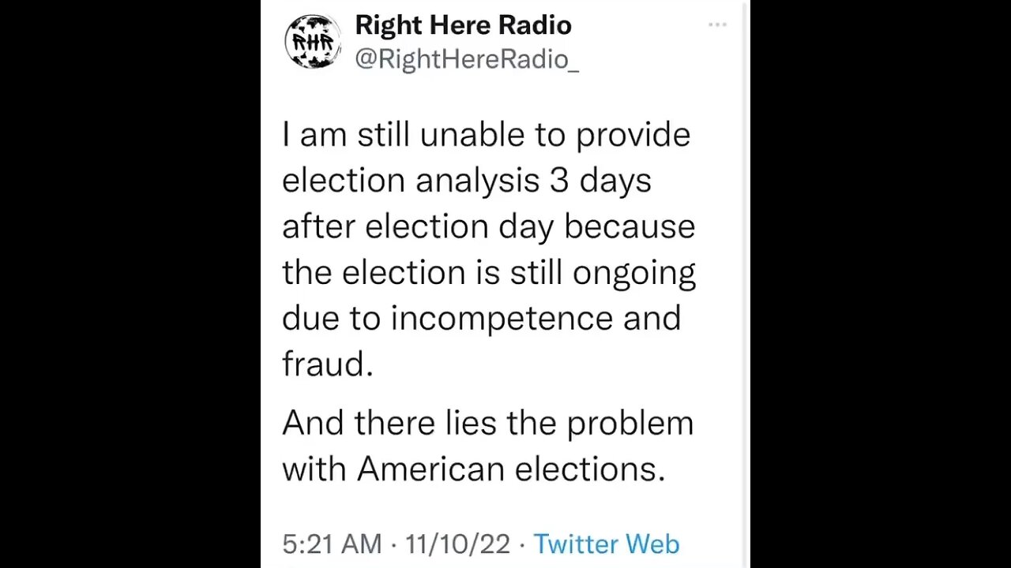This screenshot has height=568, width=1011.
Task: Open the @RightHereRadio_ handle
Action: 467,59
